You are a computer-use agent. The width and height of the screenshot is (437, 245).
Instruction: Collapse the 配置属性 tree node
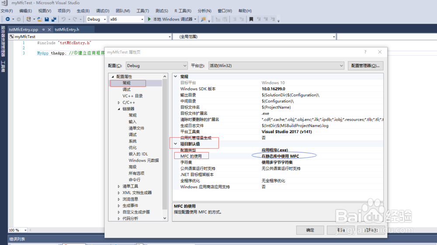[x=113, y=76]
